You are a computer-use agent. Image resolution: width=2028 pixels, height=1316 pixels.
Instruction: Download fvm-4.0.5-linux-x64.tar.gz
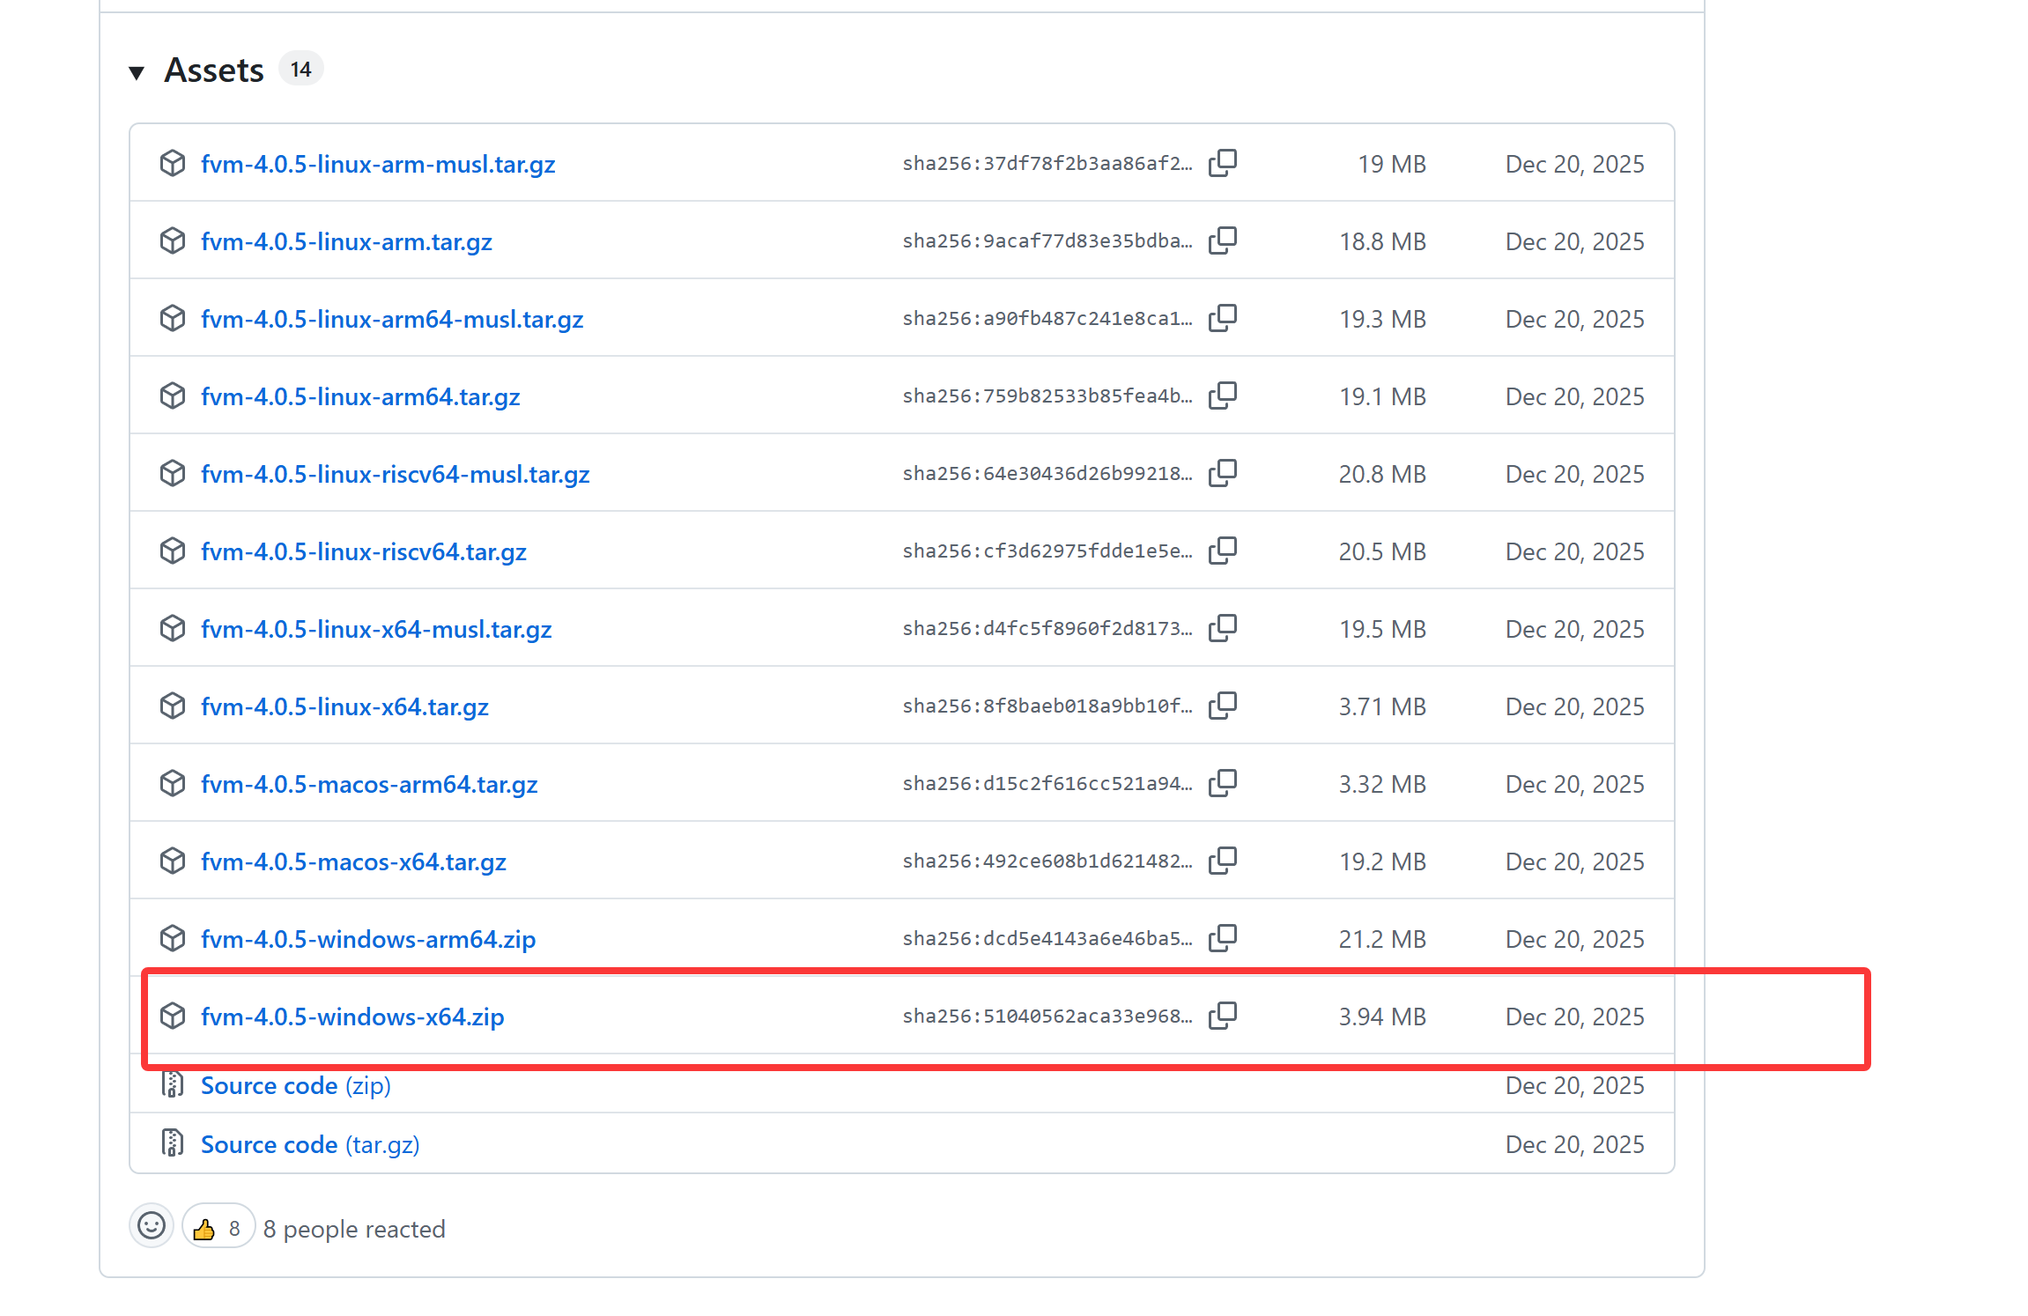pyautogui.click(x=344, y=706)
